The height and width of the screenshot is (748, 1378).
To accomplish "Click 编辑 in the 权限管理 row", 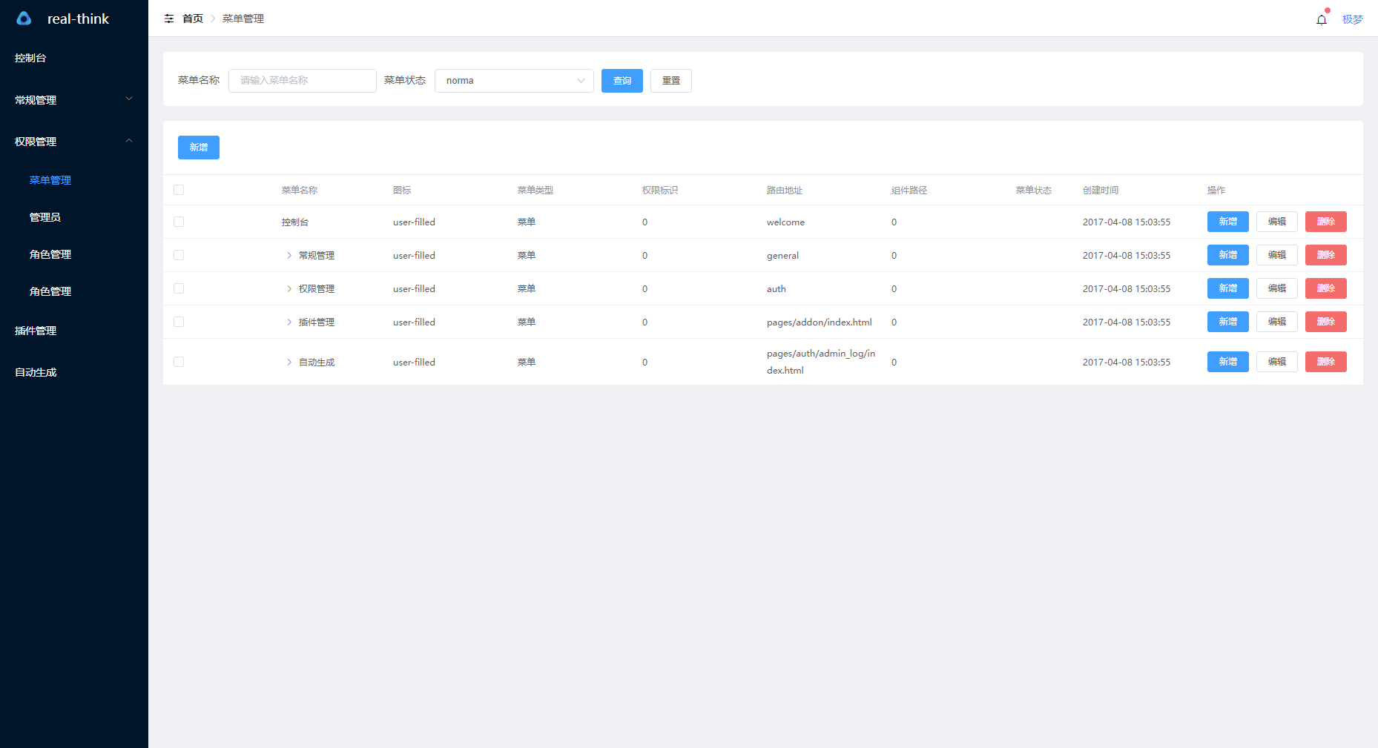I will tap(1277, 288).
